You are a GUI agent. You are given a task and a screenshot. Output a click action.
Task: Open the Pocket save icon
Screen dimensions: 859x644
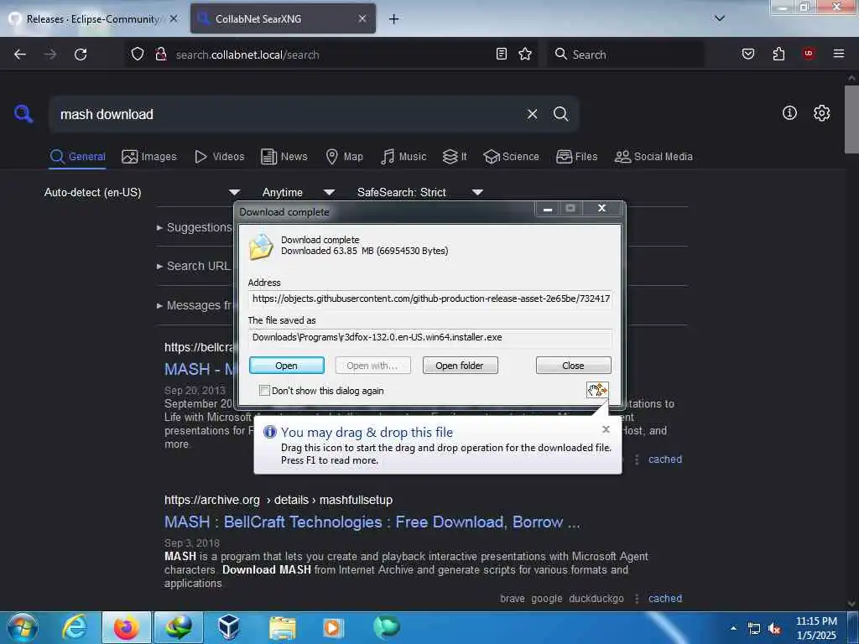click(x=748, y=54)
